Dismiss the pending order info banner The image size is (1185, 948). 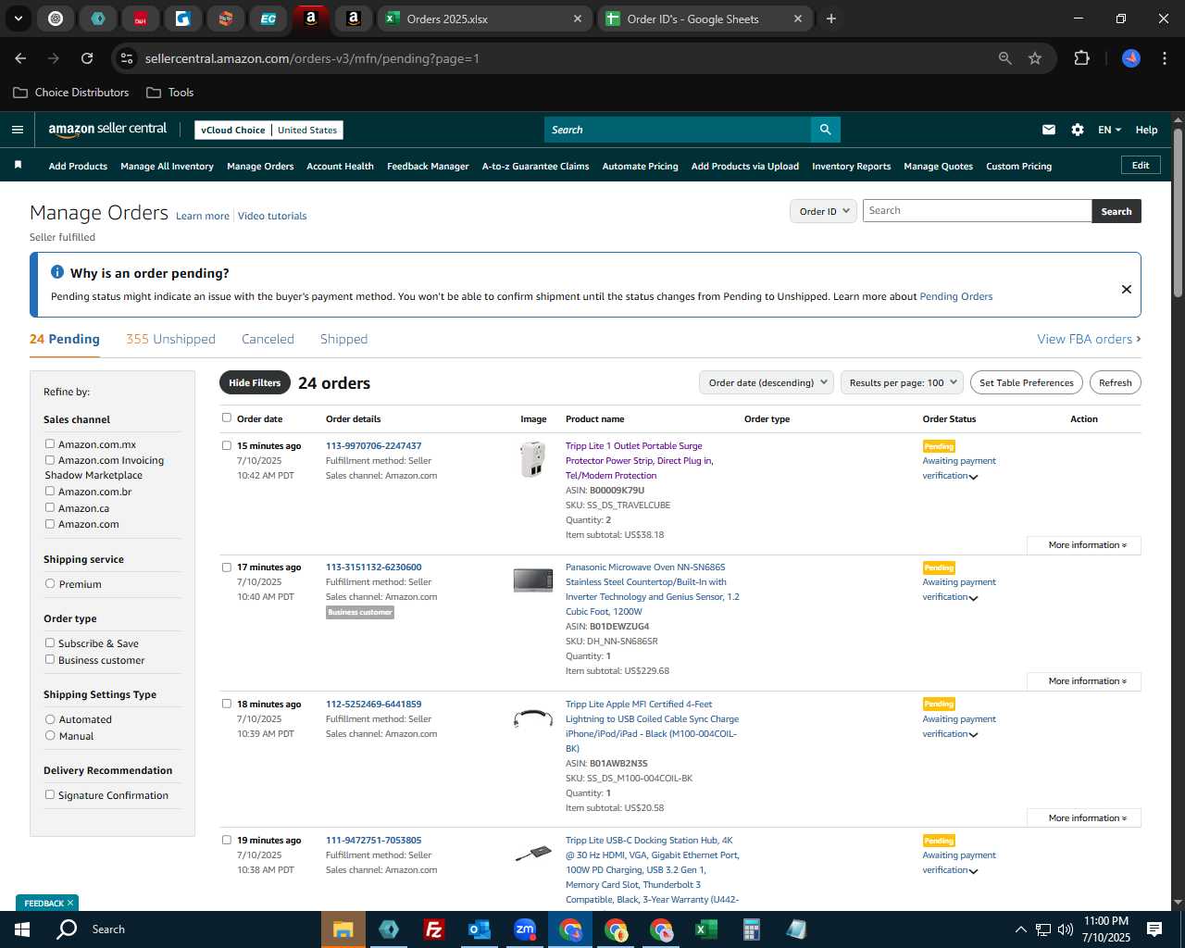coord(1127,289)
